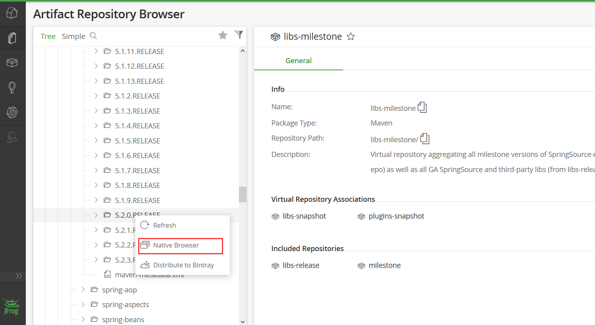Viewport: 595px width, 325px height.
Task: Expand the 5.1.13.RELEASE folder
Action: click(x=96, y=81)
